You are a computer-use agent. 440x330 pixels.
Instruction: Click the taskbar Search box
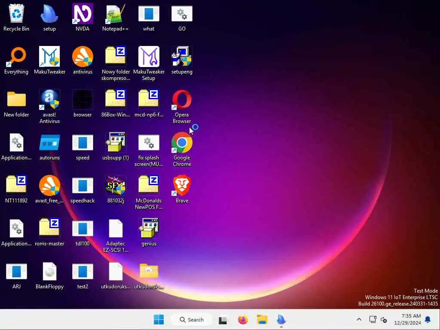(x=192, y=320)
